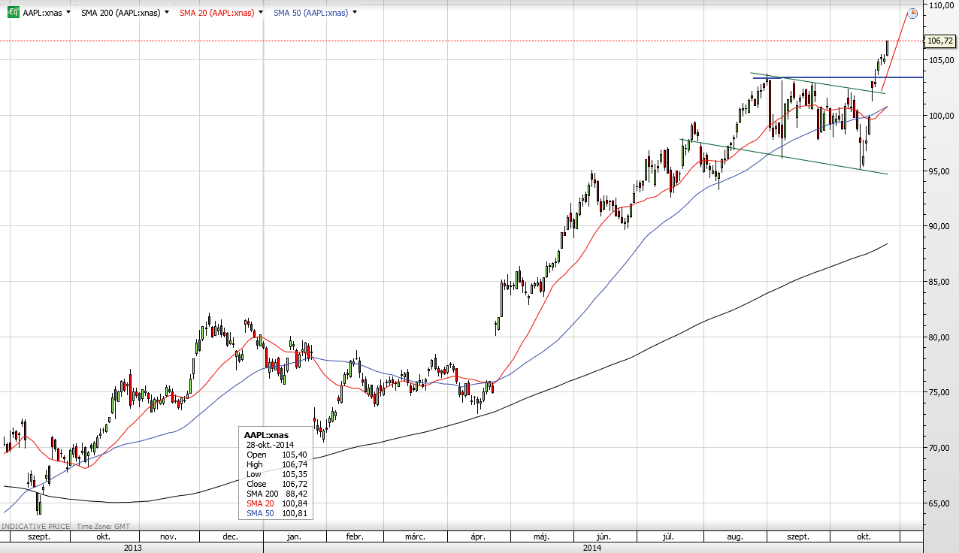Click the nov. month on time axis
The width and height of the screenshot is (959, 553).
tap(168, 537)
